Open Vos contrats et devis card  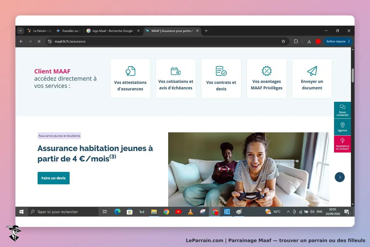point(221,78)
